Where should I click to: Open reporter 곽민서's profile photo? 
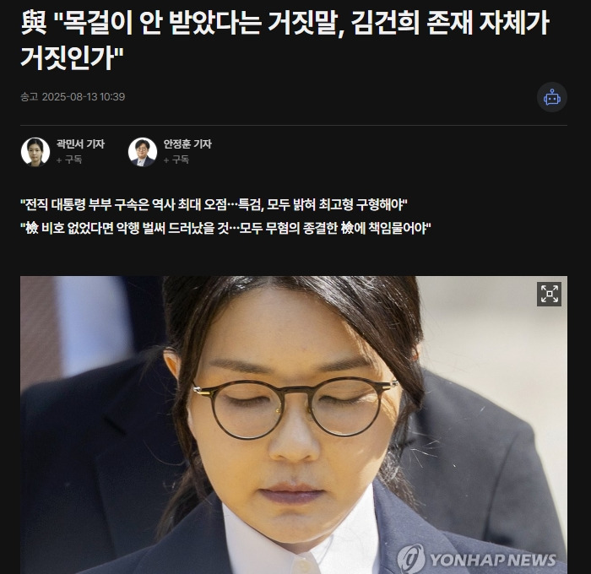35,152
